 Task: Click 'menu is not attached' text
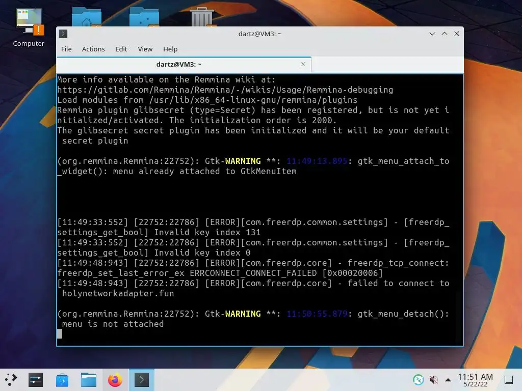113,324
